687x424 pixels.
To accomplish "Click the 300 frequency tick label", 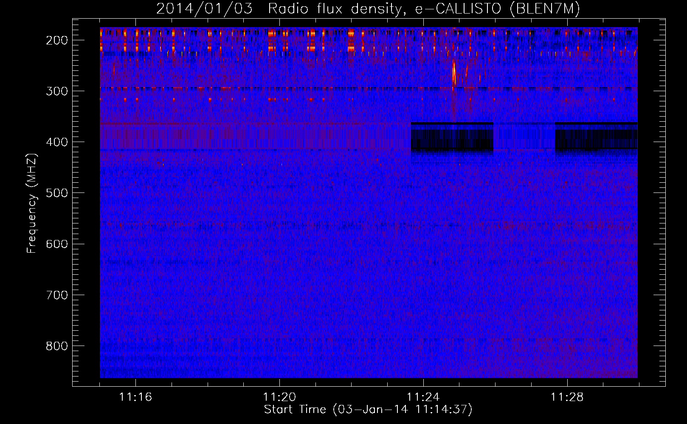I will 57,91.
